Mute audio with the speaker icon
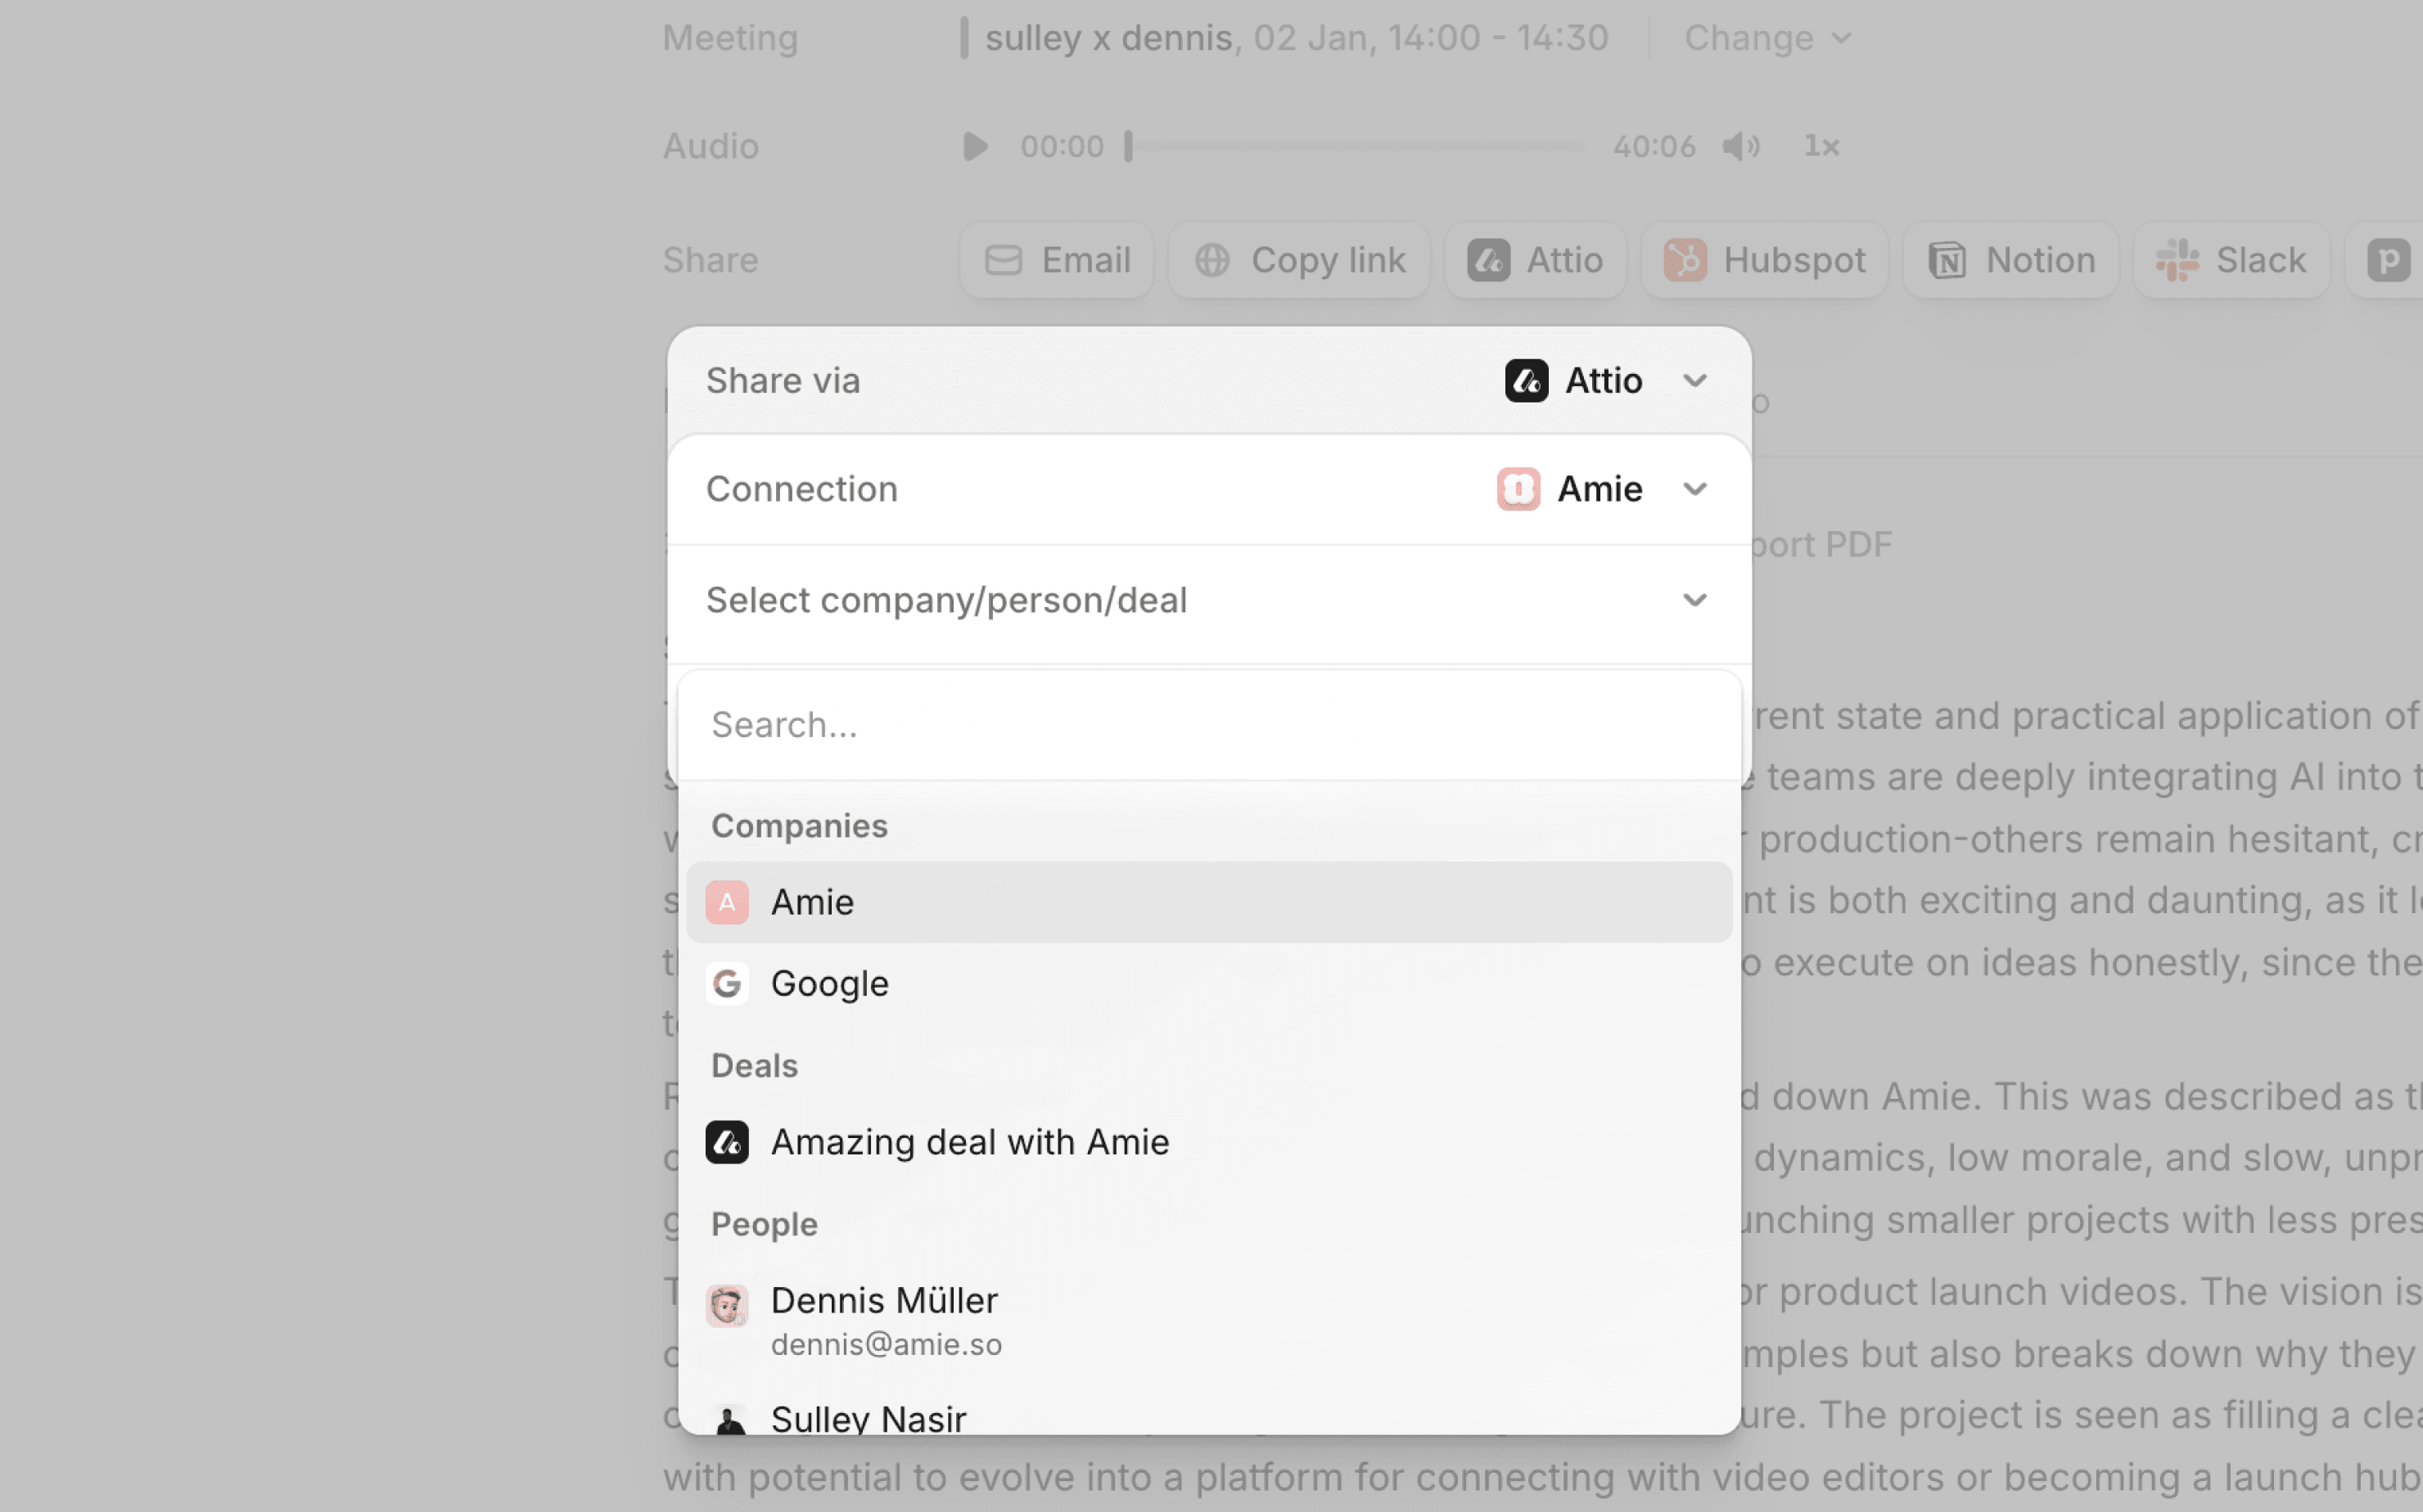Image resolution: width=2423 pixels, height=1512 pixels. [x=1739, y=147]
